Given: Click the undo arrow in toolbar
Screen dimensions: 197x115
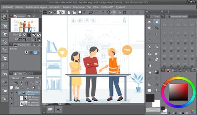Looking at the screenshot, I should click(90, 12).
